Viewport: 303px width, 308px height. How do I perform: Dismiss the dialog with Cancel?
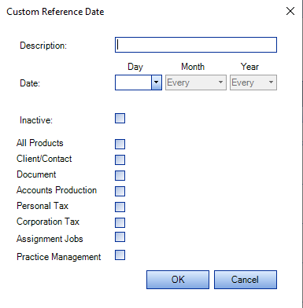tap(246, 280)
